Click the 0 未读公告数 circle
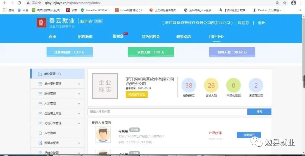This screenshot has height=156, width=305. tap(234, 86)
